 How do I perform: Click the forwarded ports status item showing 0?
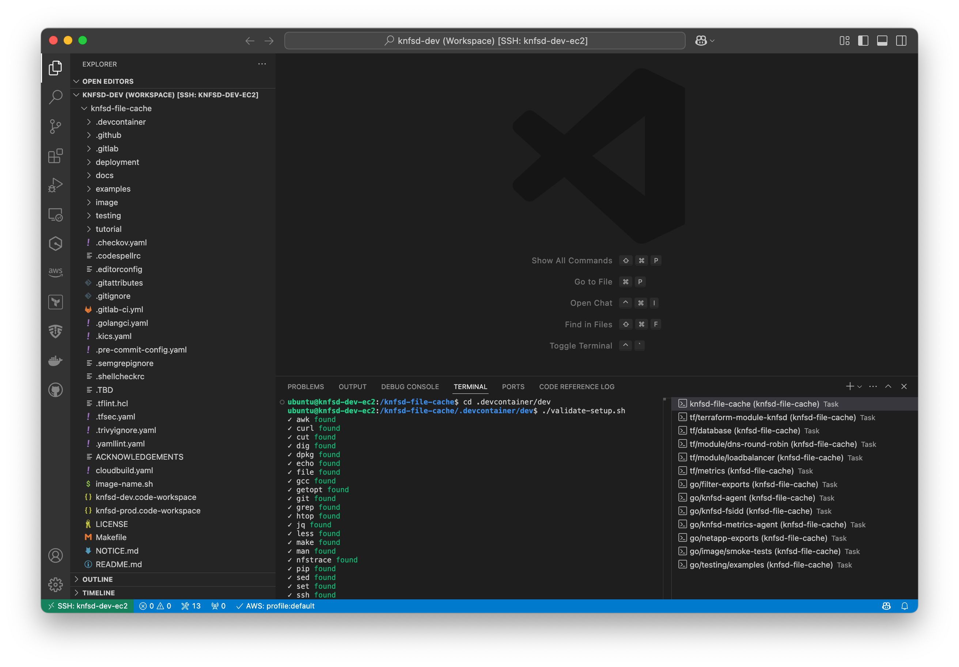(x=218, y=606)
